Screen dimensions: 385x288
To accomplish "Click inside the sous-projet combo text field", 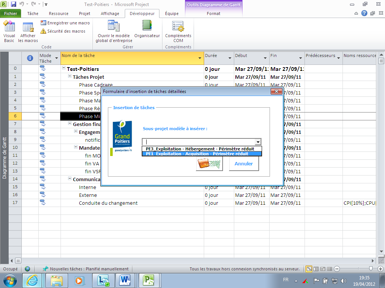I will pyautogui.click(x=199, y=142).
